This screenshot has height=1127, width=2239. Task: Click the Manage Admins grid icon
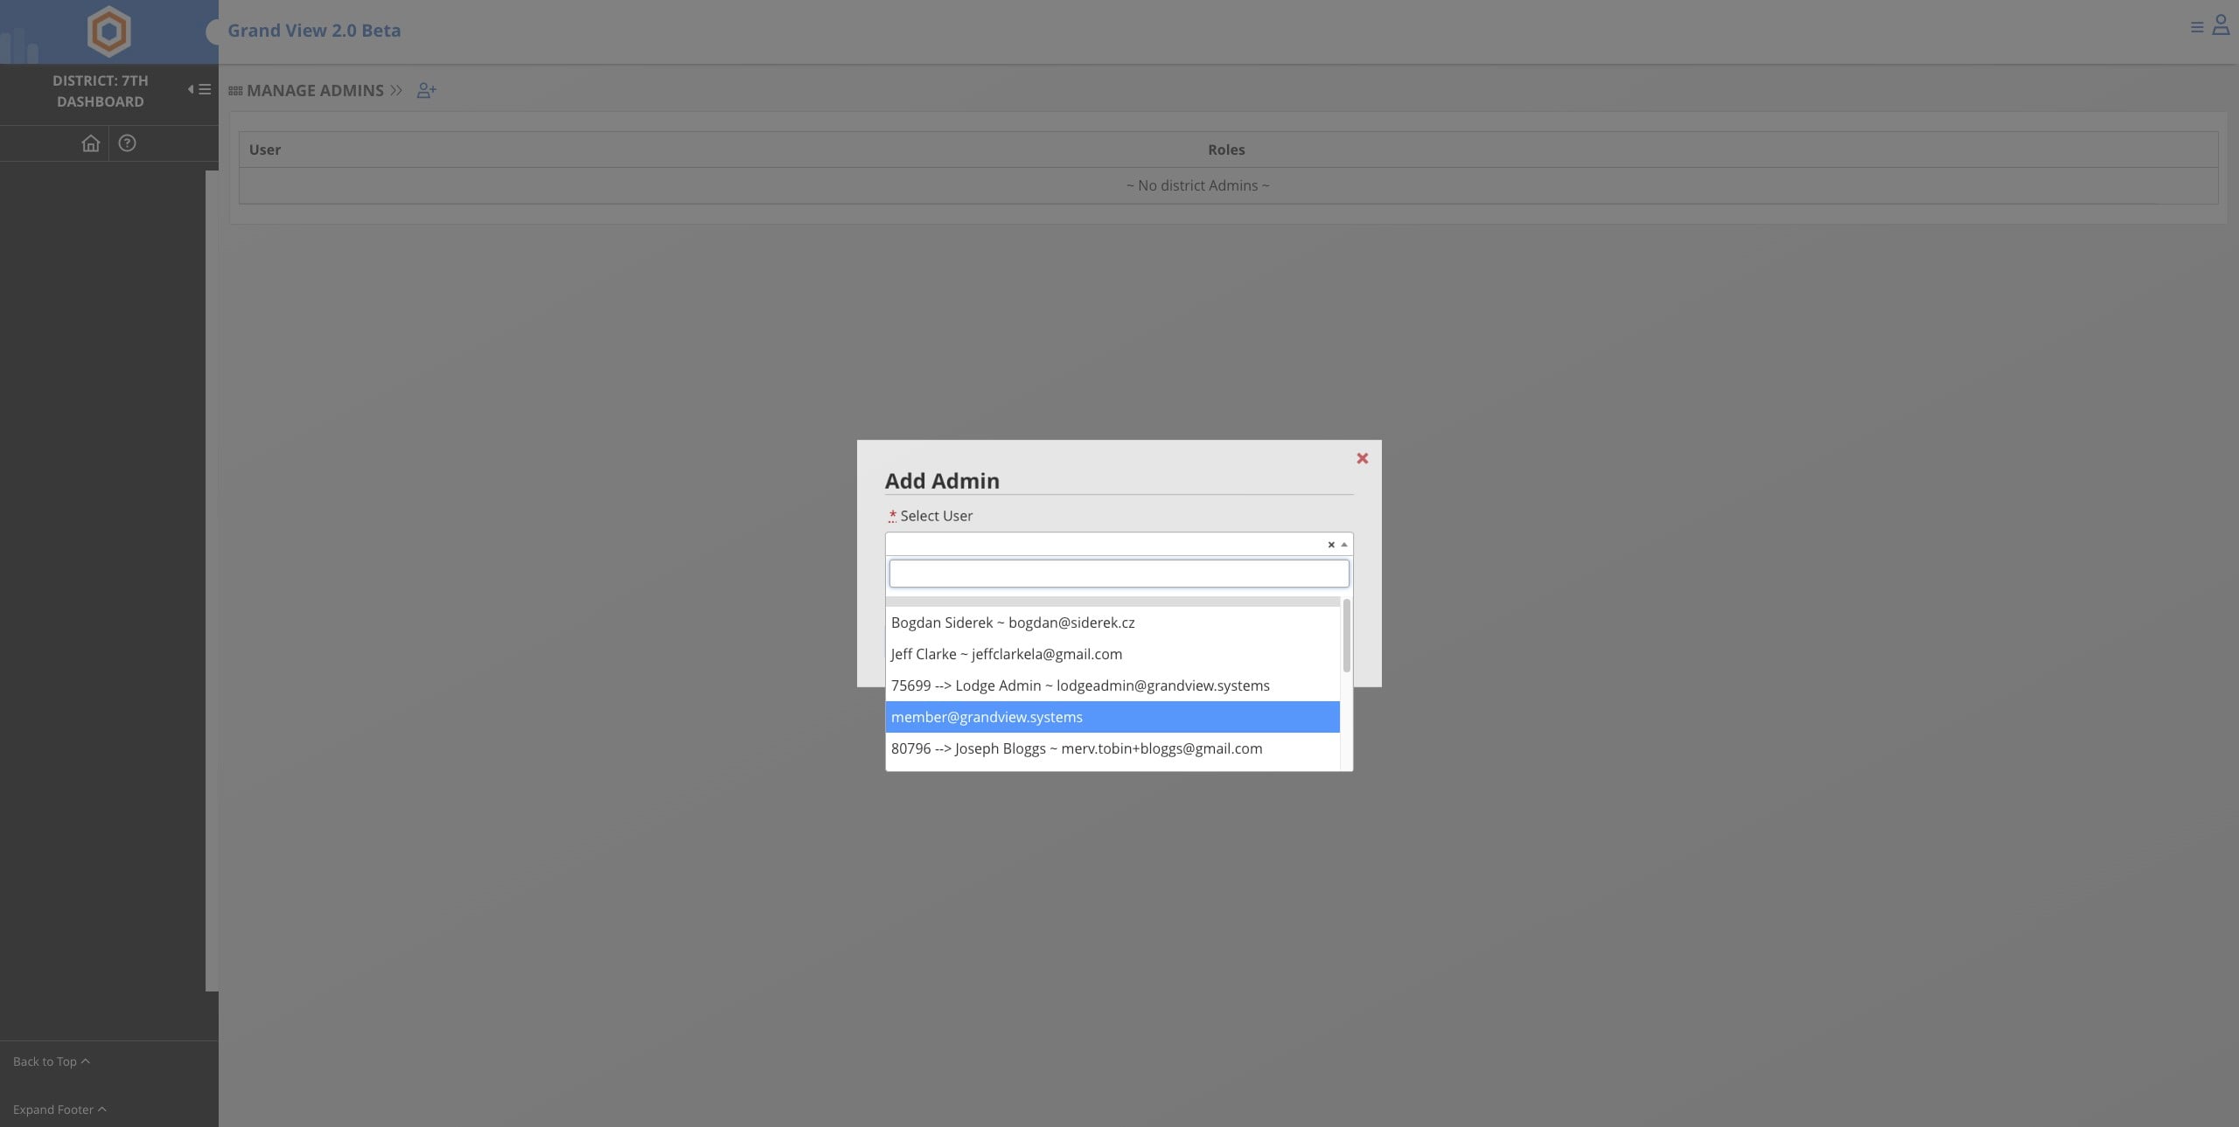coord(235,91)
